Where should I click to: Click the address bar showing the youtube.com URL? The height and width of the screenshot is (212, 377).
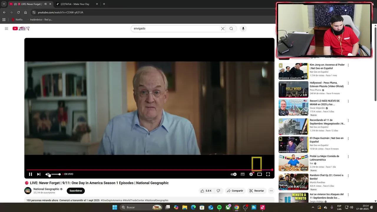click(x=153, y=12)
